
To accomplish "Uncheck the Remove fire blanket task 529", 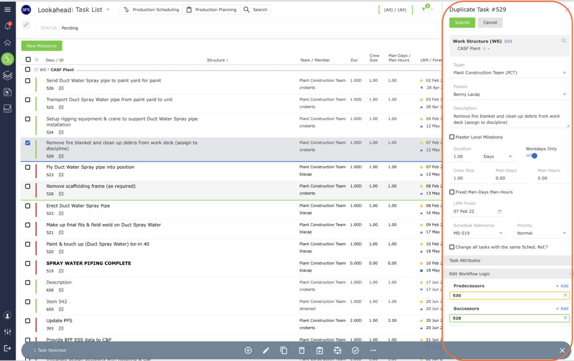I will pos(28,143).
